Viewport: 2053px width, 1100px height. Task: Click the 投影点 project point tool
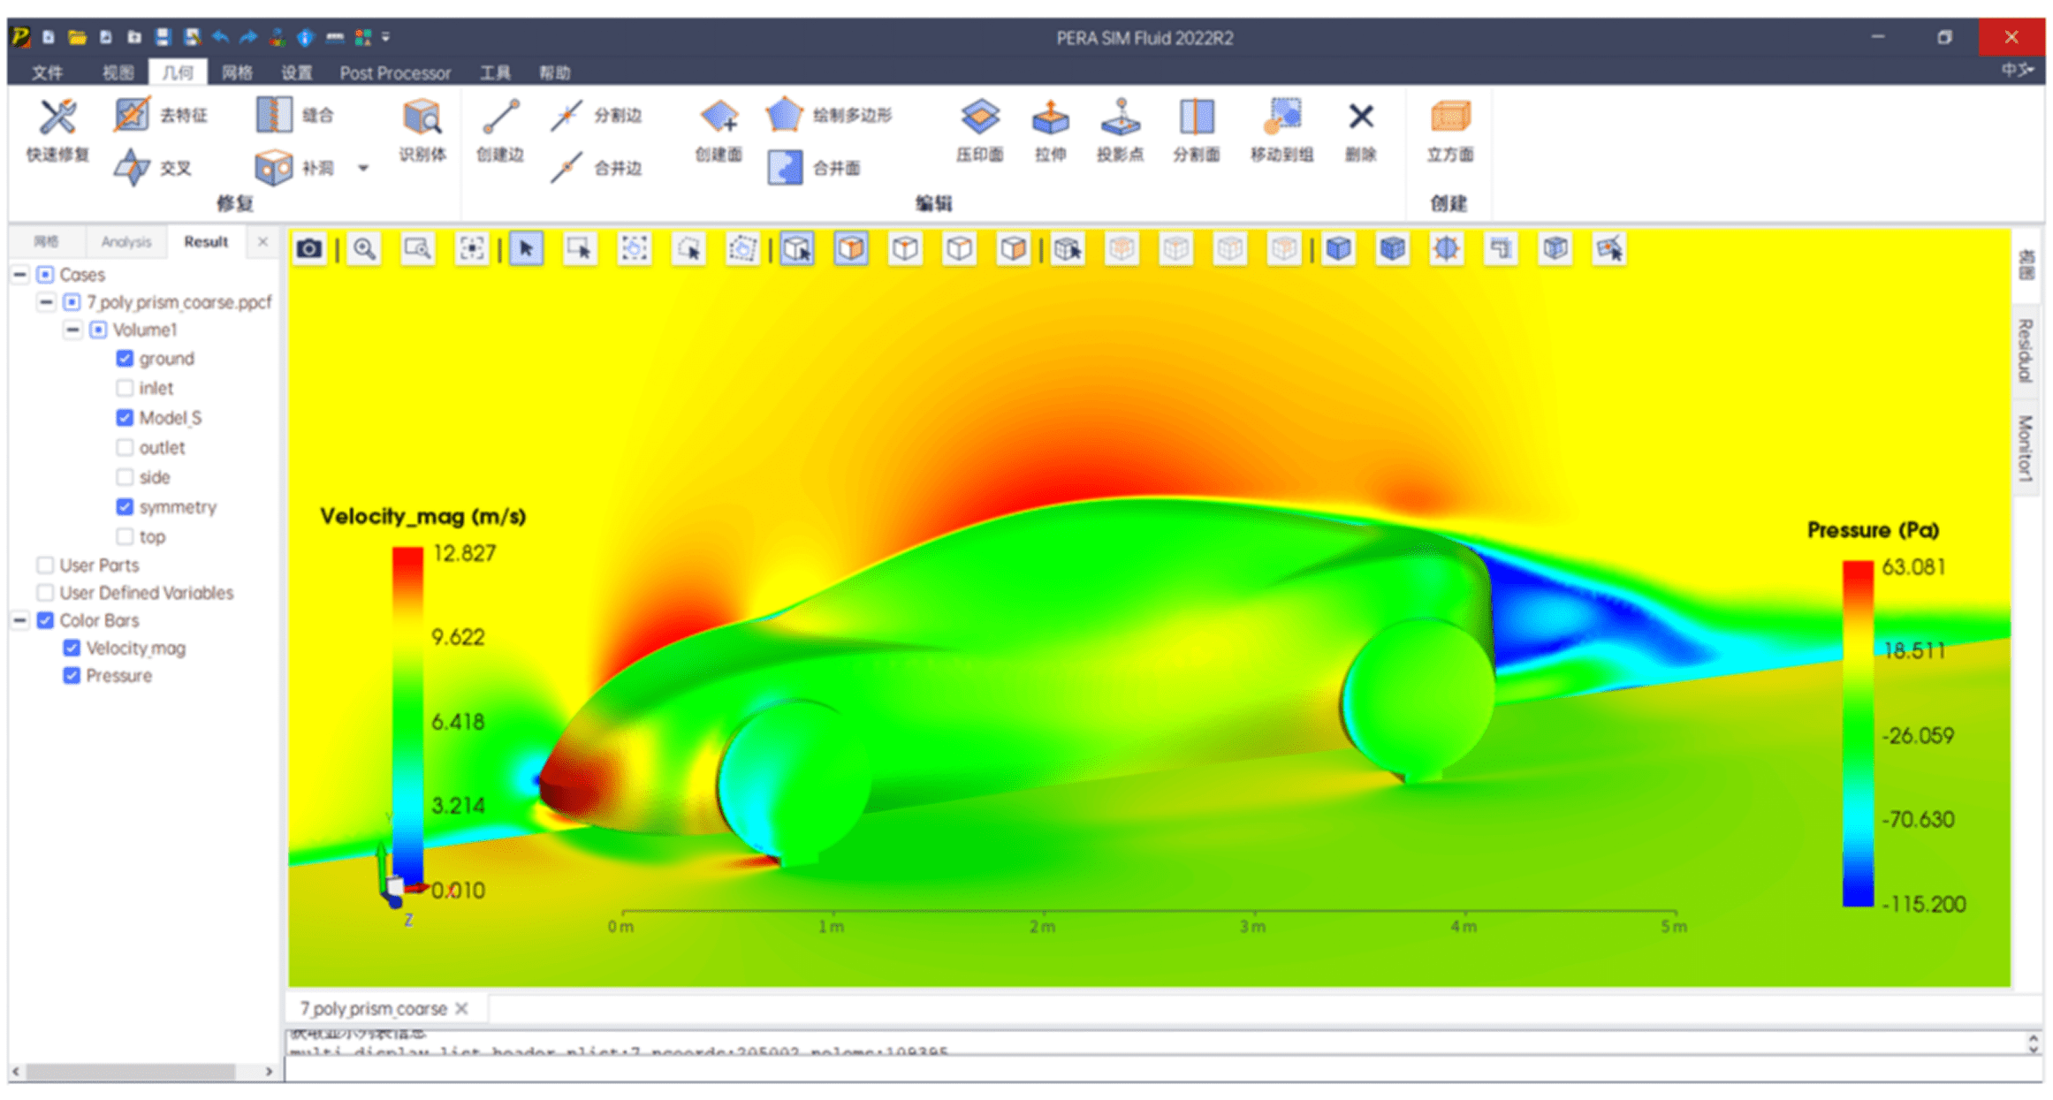[x=1120, y=131]
